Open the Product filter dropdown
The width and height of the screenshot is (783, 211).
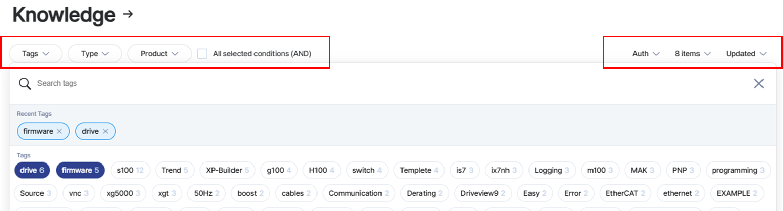coord(159,53)
